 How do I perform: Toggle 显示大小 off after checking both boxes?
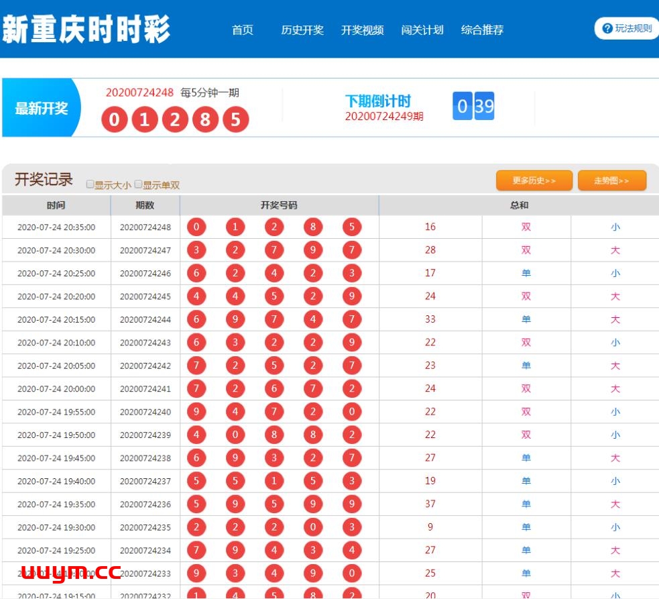(90, 182)
